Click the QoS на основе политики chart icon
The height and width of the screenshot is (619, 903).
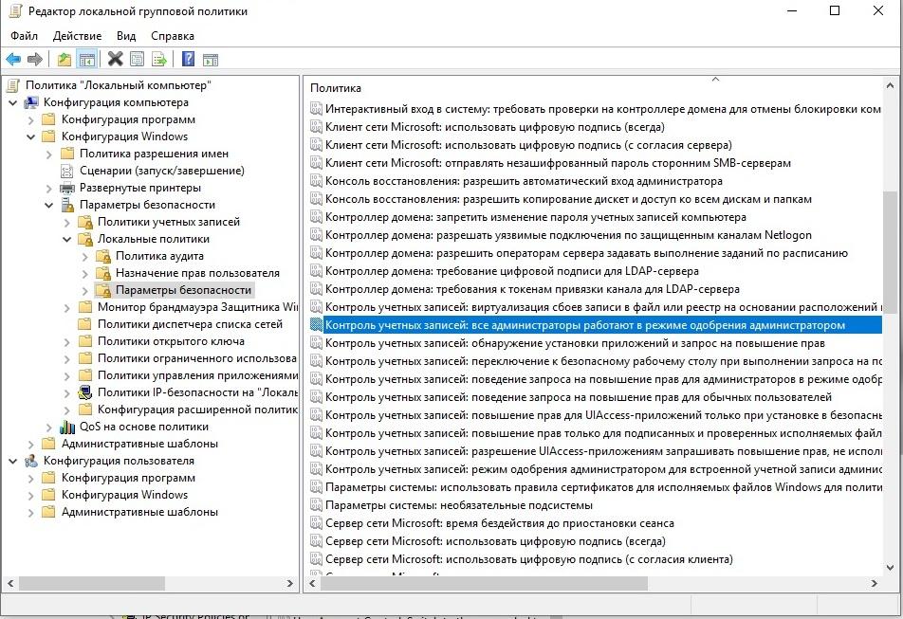[67, 427]
